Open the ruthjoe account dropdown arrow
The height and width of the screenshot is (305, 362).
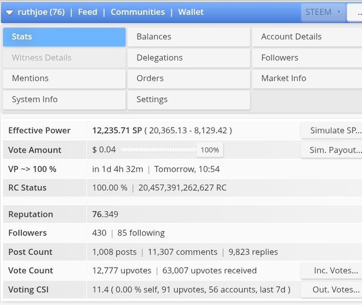tap(9, 12)
